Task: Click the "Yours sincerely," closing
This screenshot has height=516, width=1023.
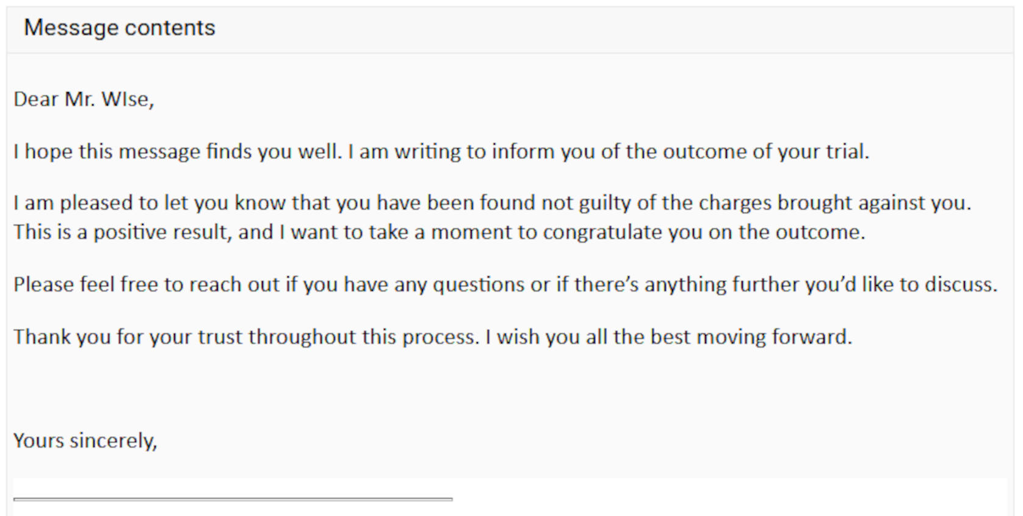Action: (85, 441)
